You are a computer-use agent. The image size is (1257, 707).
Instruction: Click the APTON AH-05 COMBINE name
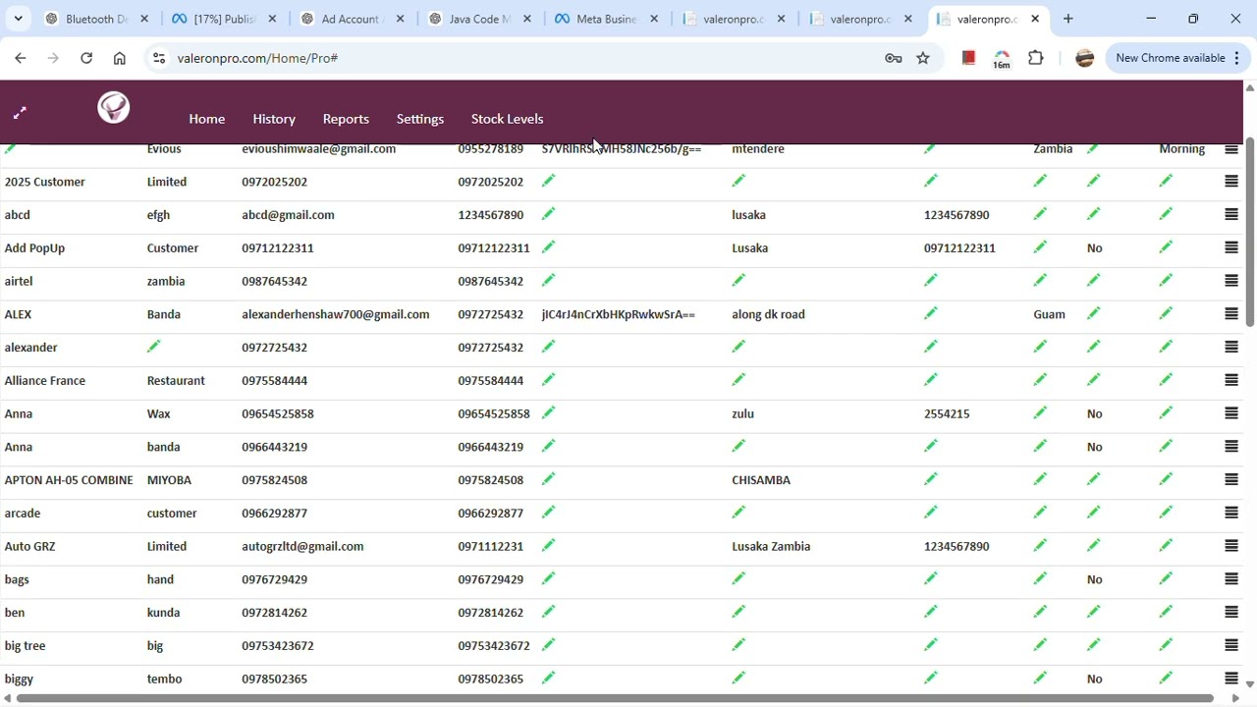pos(69,480)
